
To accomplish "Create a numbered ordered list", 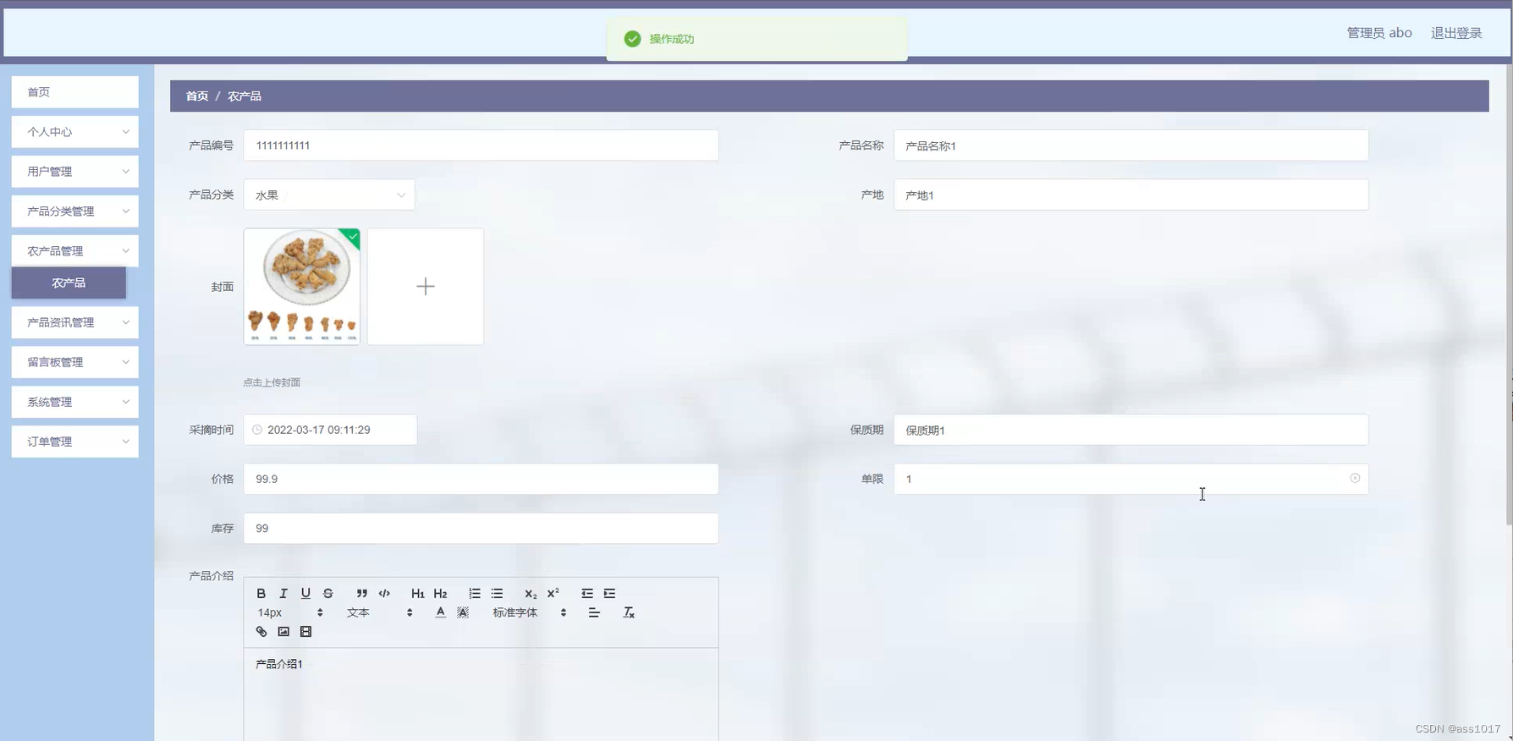I will 475,593.
